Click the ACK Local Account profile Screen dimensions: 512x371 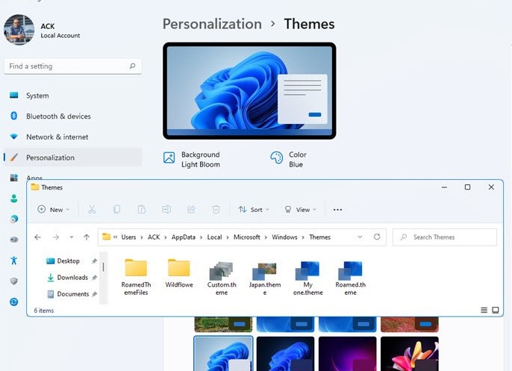(x=42, y=30)
